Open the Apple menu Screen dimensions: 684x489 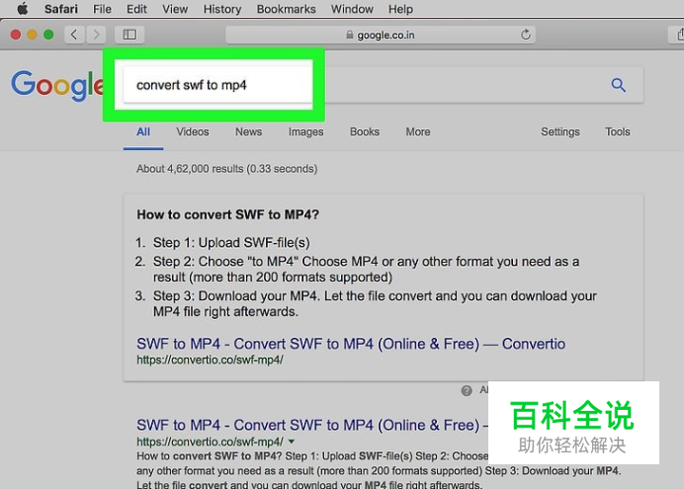[23, 9]
